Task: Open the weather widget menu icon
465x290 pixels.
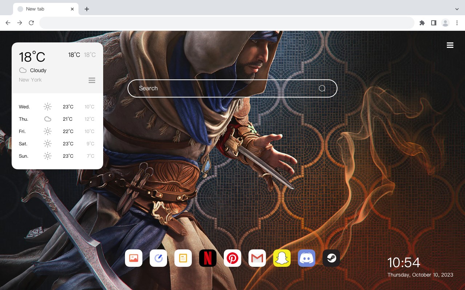Action: pos(92,80)
